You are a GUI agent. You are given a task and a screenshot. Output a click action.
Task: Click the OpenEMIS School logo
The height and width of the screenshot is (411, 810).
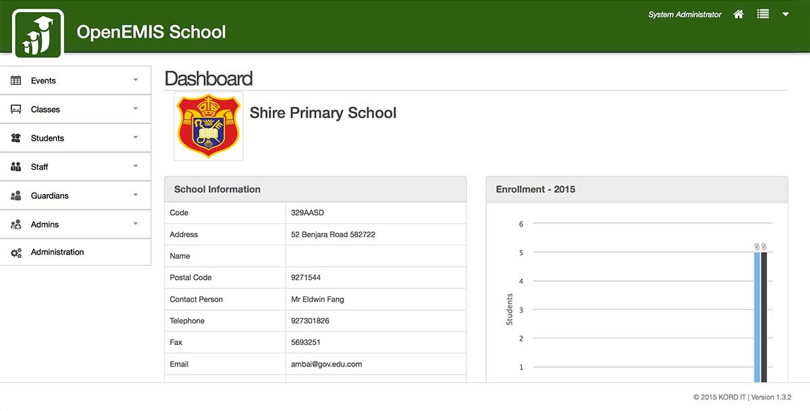coord(37,32)
